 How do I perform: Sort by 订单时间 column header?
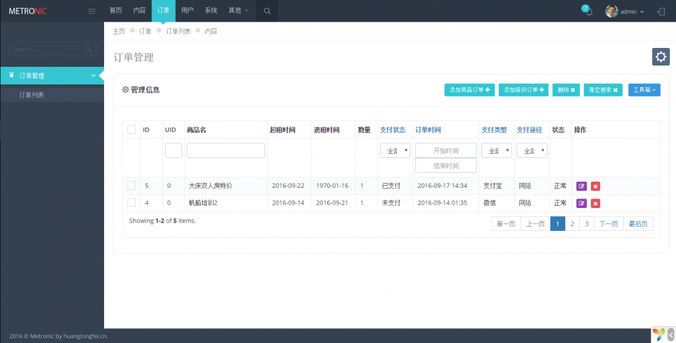pos(428,130)
